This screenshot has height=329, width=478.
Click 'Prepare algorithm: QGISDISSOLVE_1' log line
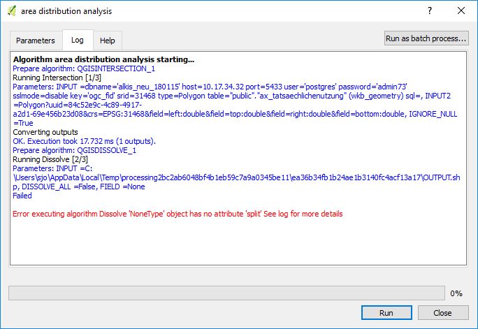click(74, 150)
